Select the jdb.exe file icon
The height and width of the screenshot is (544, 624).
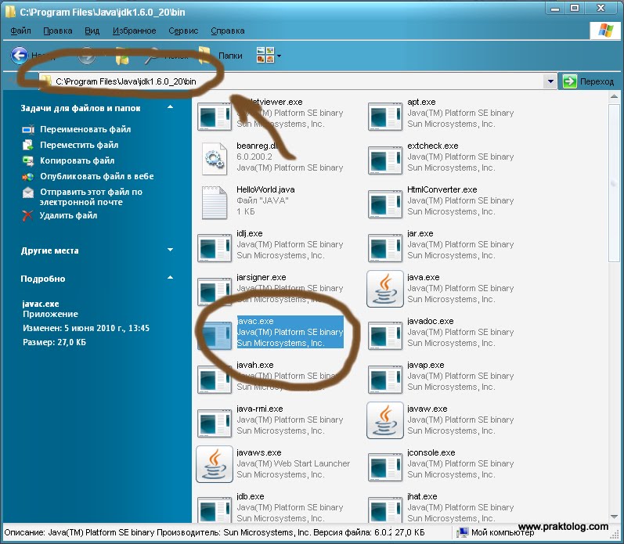click(x=215, y=510)
